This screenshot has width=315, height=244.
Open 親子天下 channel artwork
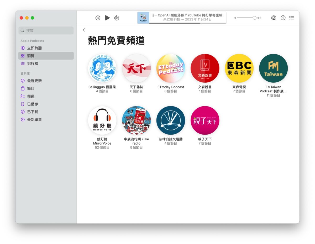(205, 120)
